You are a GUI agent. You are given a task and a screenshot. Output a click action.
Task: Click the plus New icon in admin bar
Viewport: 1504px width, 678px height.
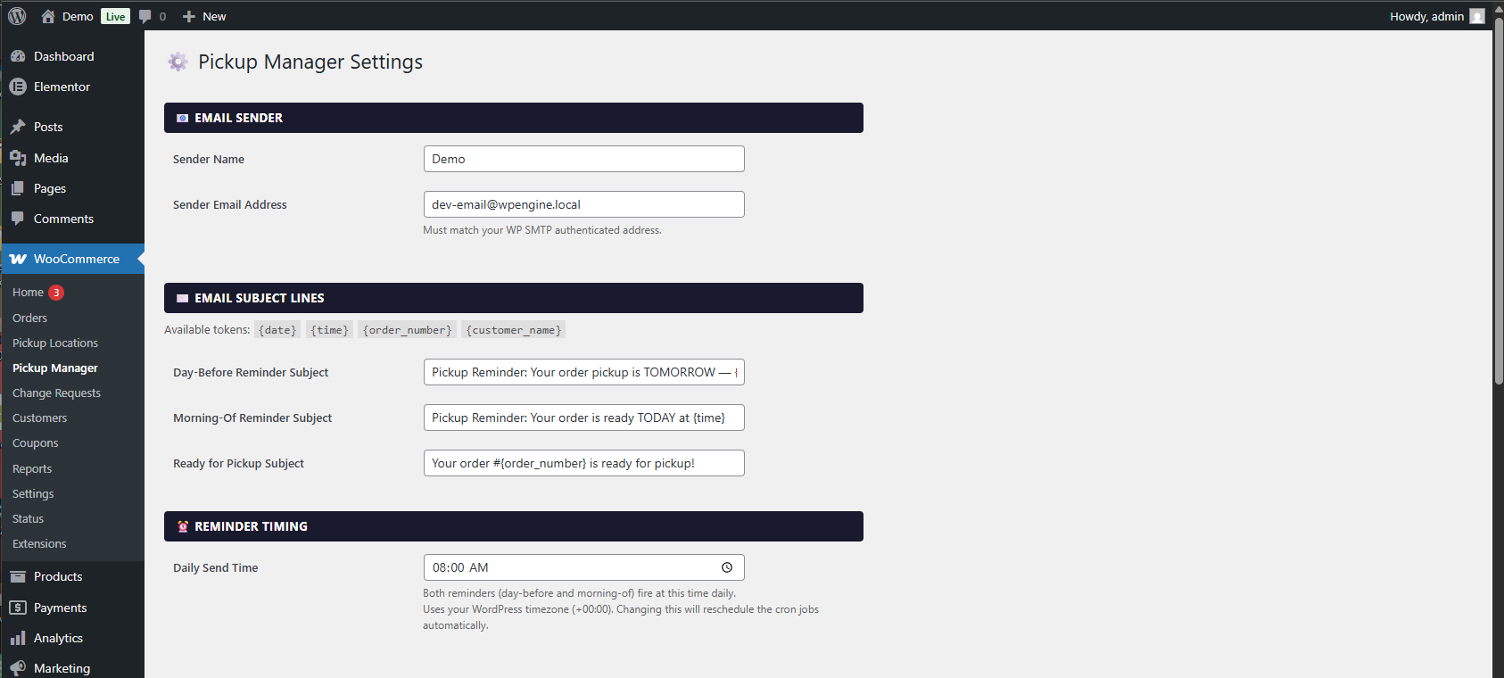click(188, 16)
